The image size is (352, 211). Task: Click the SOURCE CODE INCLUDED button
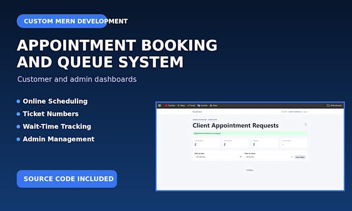pos(67,179)
